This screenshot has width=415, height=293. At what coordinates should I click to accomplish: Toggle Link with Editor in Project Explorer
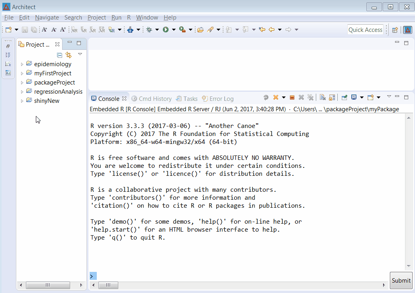(69, 55)
